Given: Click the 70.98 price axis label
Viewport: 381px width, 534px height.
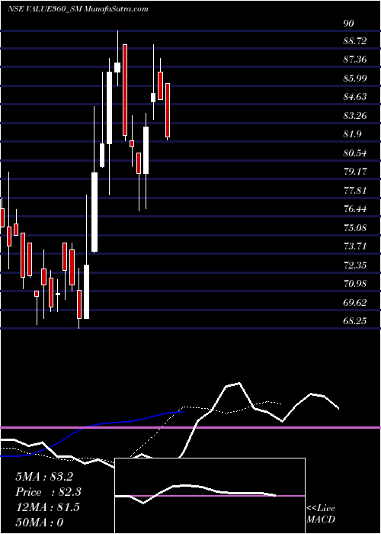Looking at the screenshot, I should coord(356,283).
